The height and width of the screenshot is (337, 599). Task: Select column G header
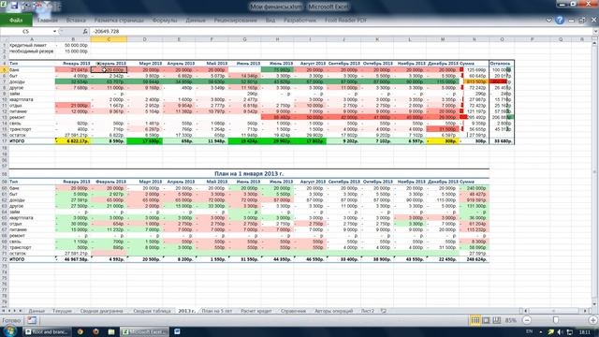[244, 39]
